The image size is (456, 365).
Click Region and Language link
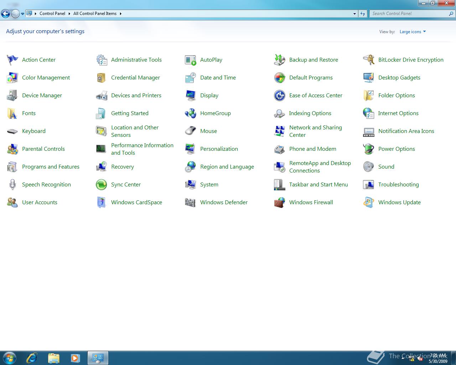tap(227, 167)
